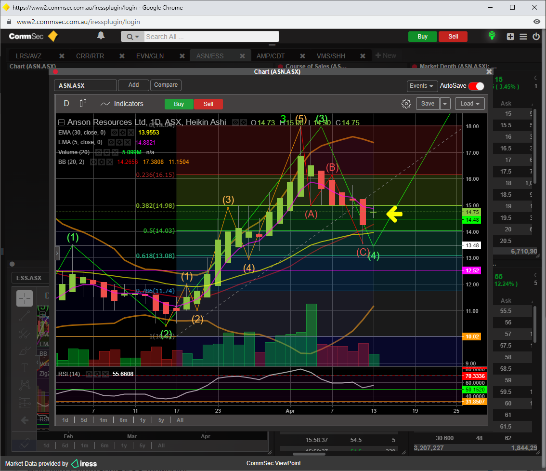Delete the EMA 30 indicator
Screen dimensions: 546x471
pyautogui.click(x=131, y=133)
